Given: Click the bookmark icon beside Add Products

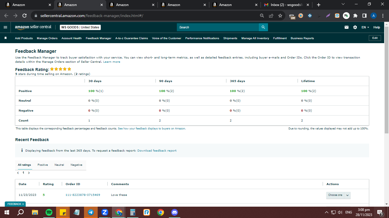Looking at the screenshot, I should [5, 38].
